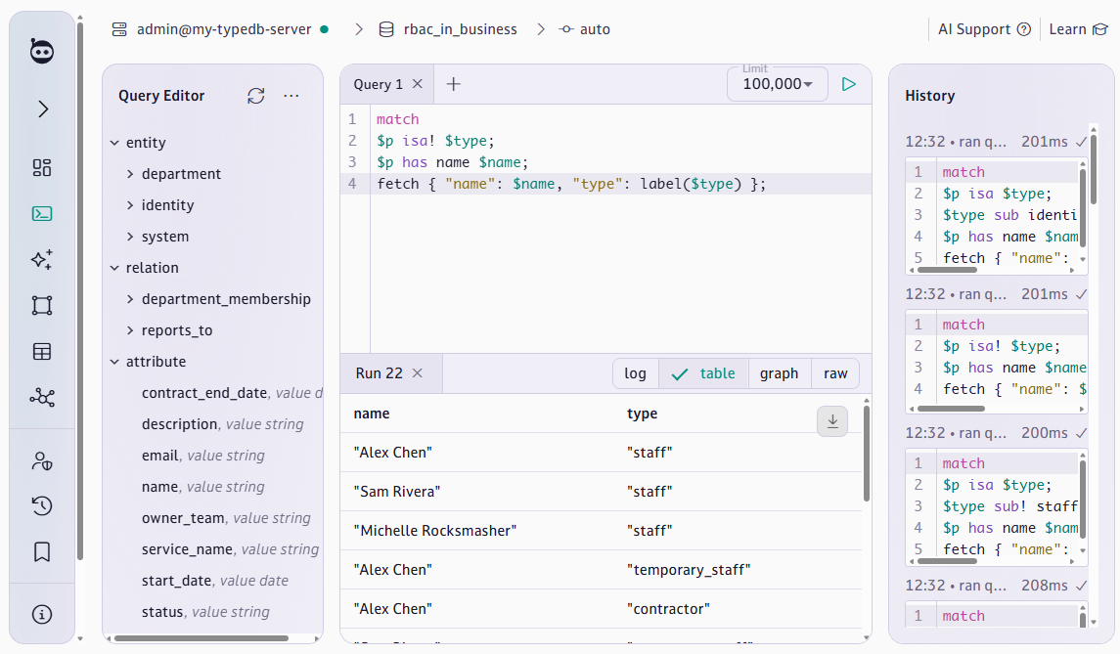Close the Run 22 tab
The image size is (1120, 654).
(418, 372)
